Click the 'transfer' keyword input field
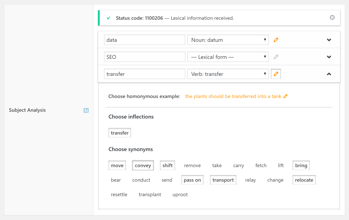 [x=145, y=74]
